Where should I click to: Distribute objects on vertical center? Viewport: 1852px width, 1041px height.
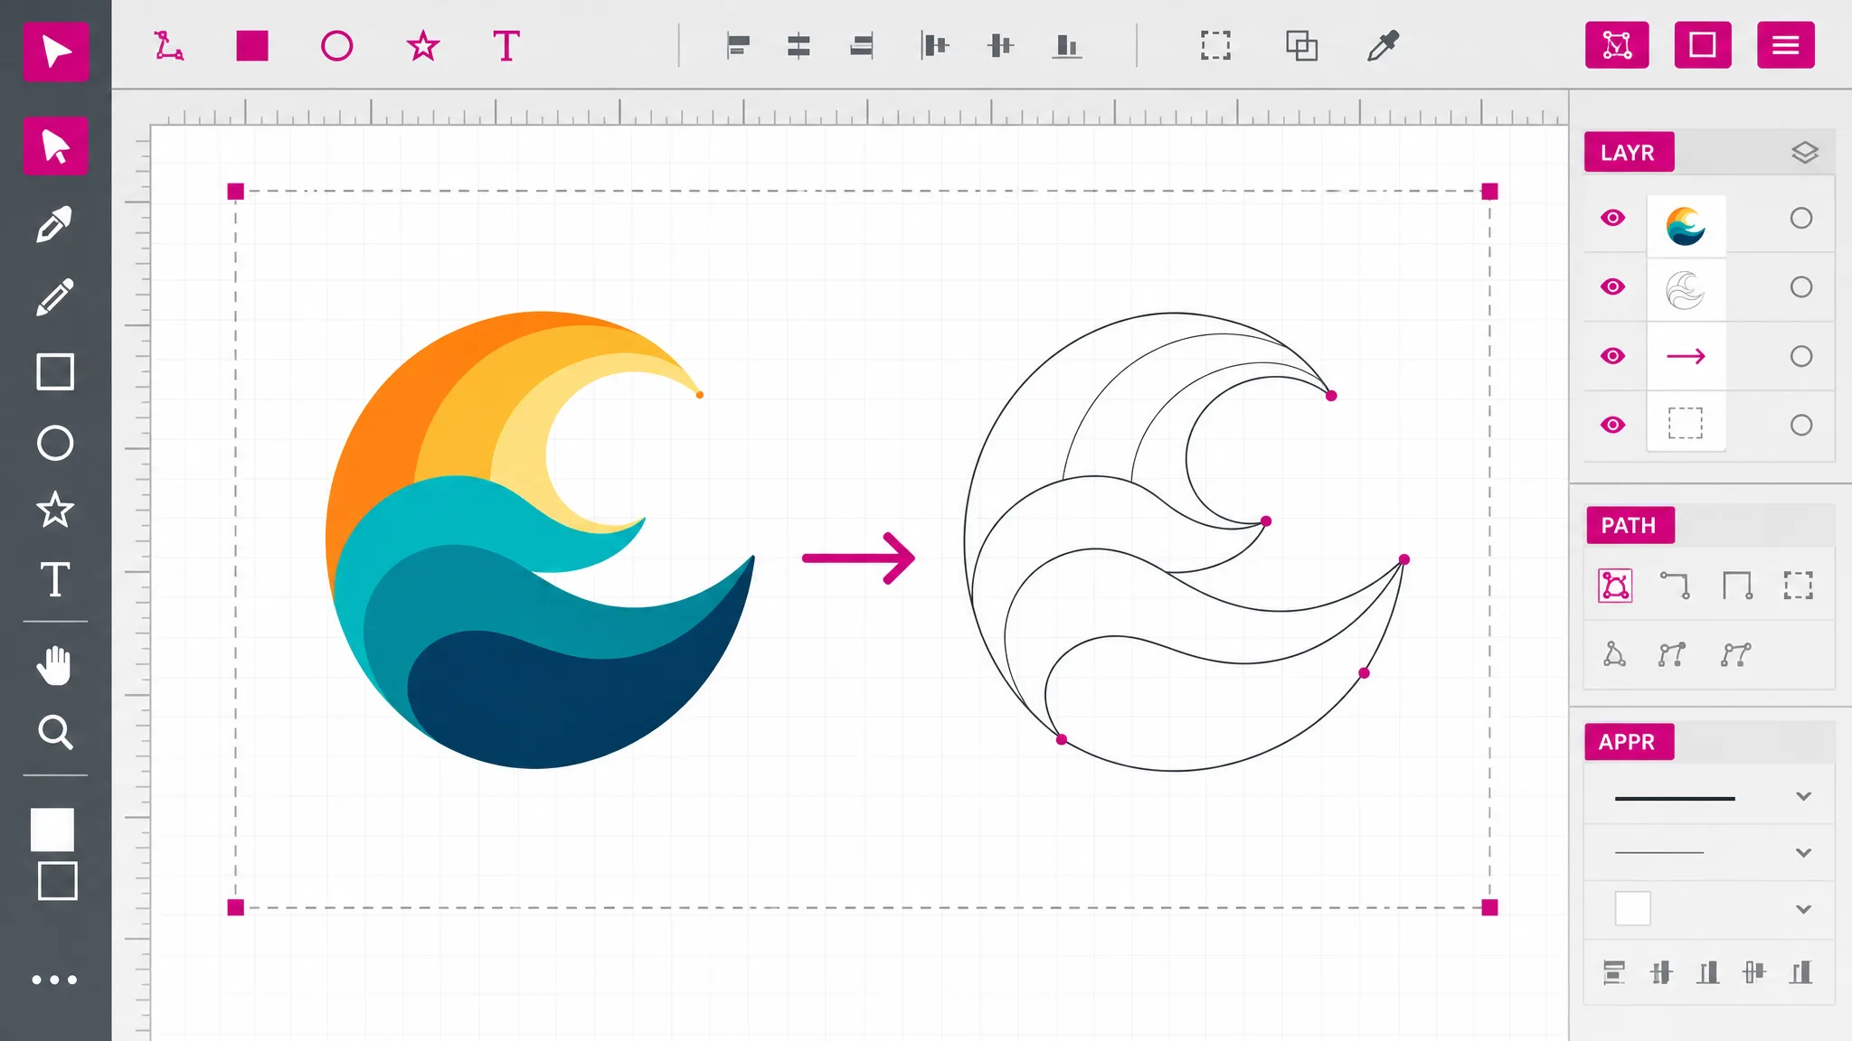(1000, 45)
